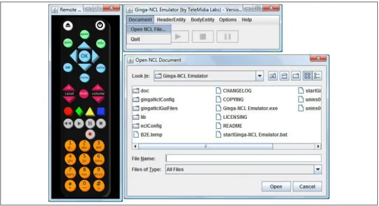Viewport: 379px width, 206px height.
Task: Click the right arrow on remote
Action: (x=95, y=56)
